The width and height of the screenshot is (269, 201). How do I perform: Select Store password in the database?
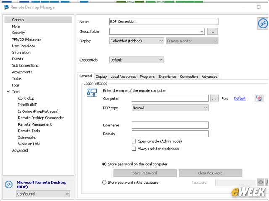coord(104,183)
